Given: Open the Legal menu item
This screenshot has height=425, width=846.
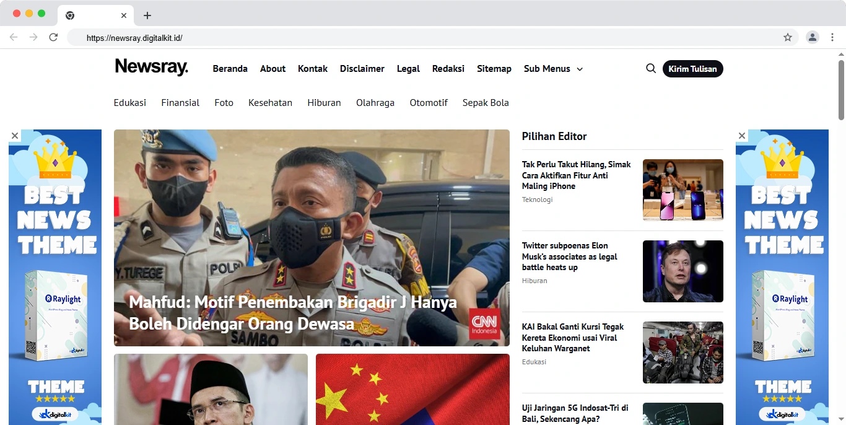Looking at the screenshot, I should (x=408, y=69).
